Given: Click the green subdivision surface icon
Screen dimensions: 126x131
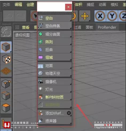Looking at the screenshot, I should click(41, 34).
